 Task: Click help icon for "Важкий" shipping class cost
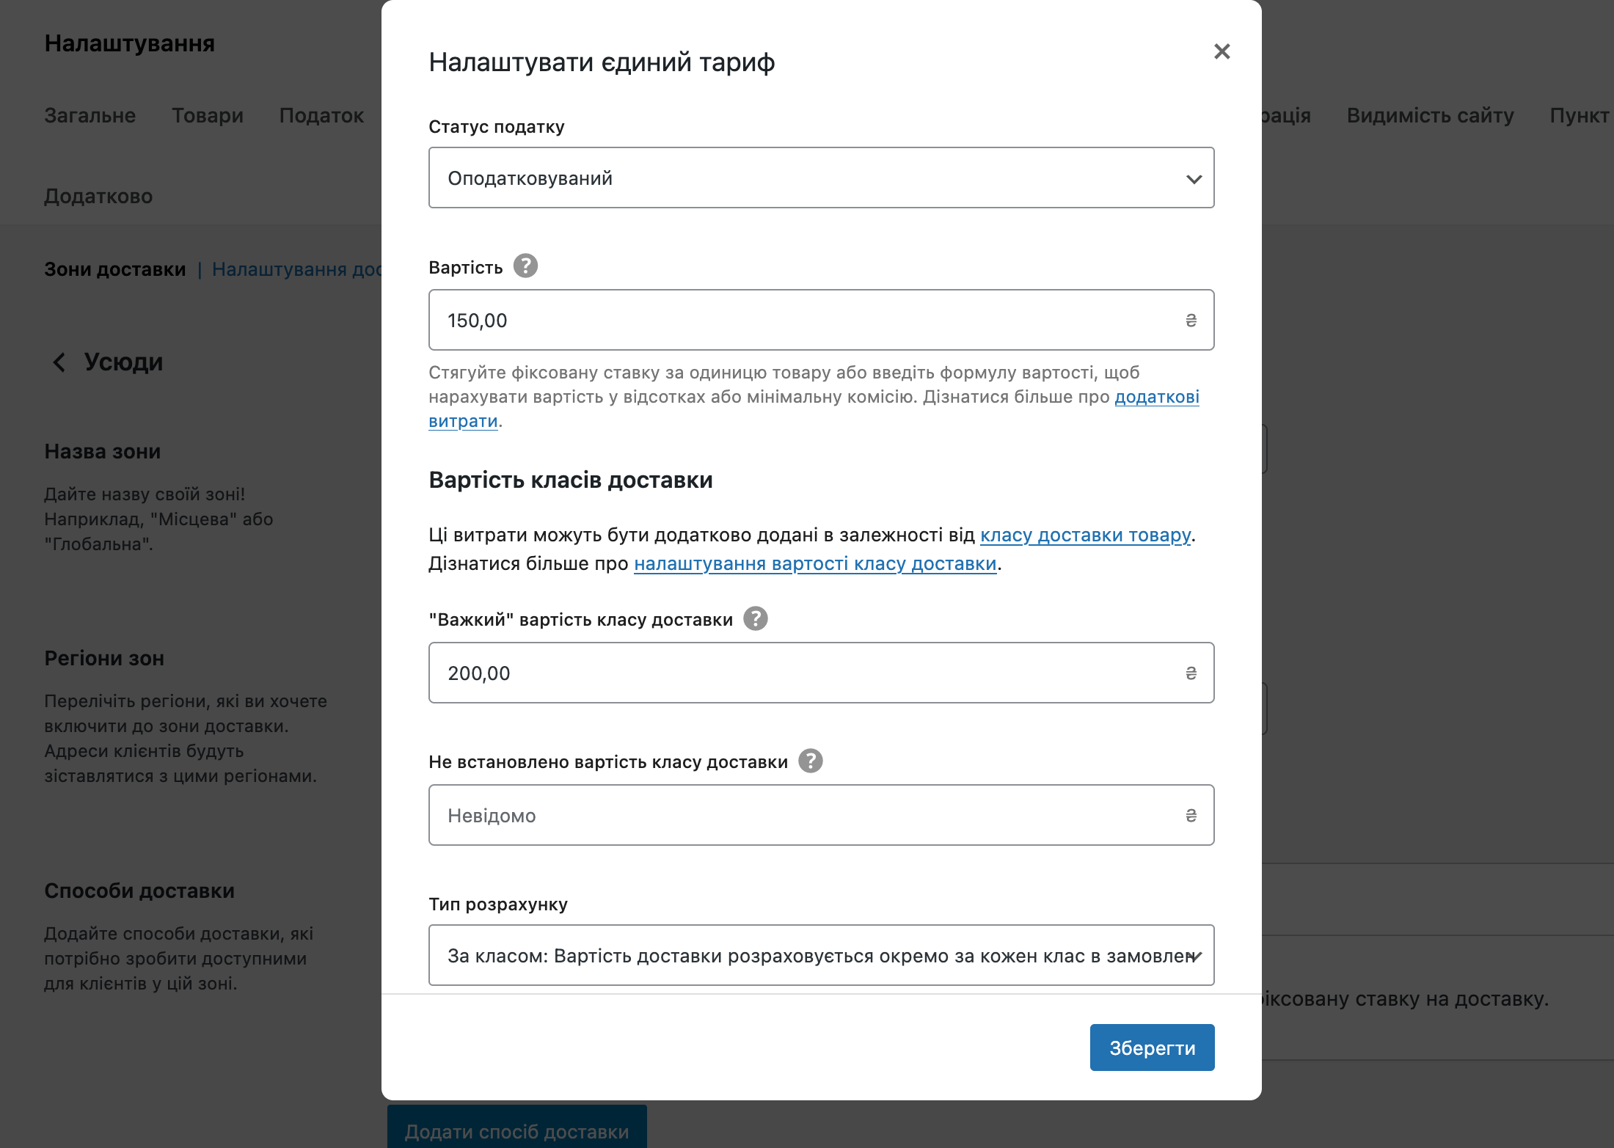coord(756,618)
